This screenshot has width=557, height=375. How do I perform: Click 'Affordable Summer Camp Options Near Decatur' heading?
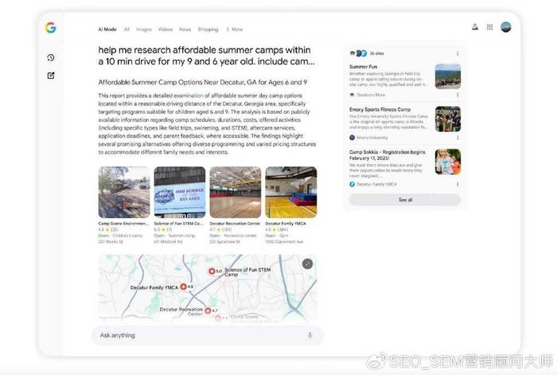[203, 82]
